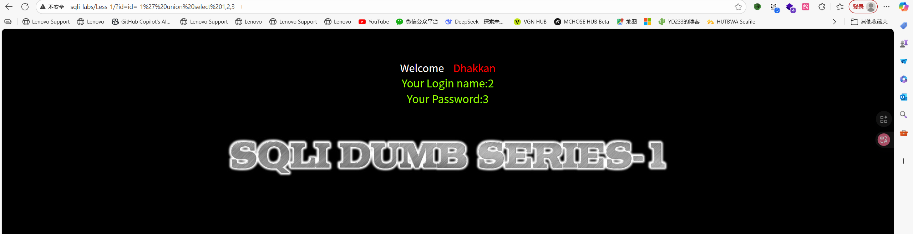This screenshot has width=913, height=234.
Task: Click the browser back arrow
Action: [9, 7]
